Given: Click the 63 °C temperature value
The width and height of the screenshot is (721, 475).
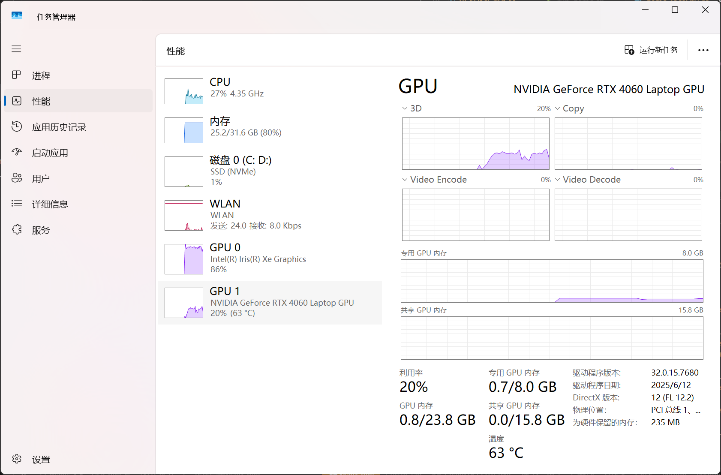Looking at the screenshot, I should [x=506, y=453].
